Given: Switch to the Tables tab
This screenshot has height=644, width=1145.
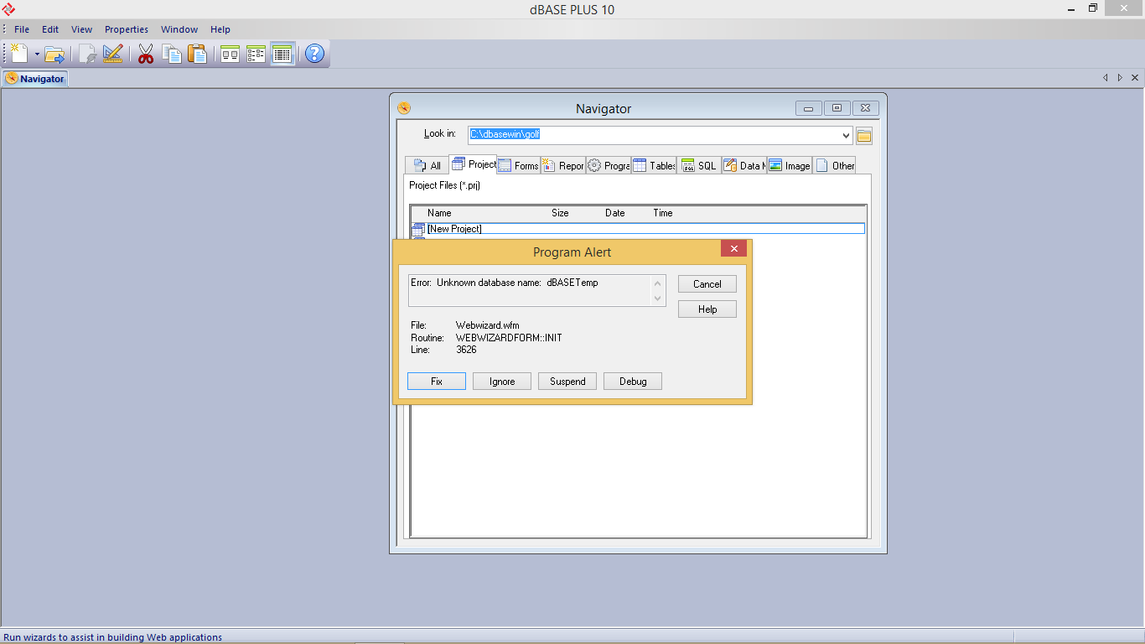Looking at the screenshot, I should click(654, 165).
